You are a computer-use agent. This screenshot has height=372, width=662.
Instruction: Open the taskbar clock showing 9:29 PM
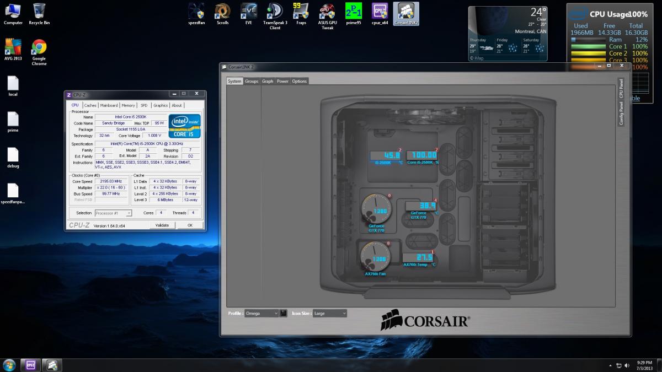pos(644,365)
